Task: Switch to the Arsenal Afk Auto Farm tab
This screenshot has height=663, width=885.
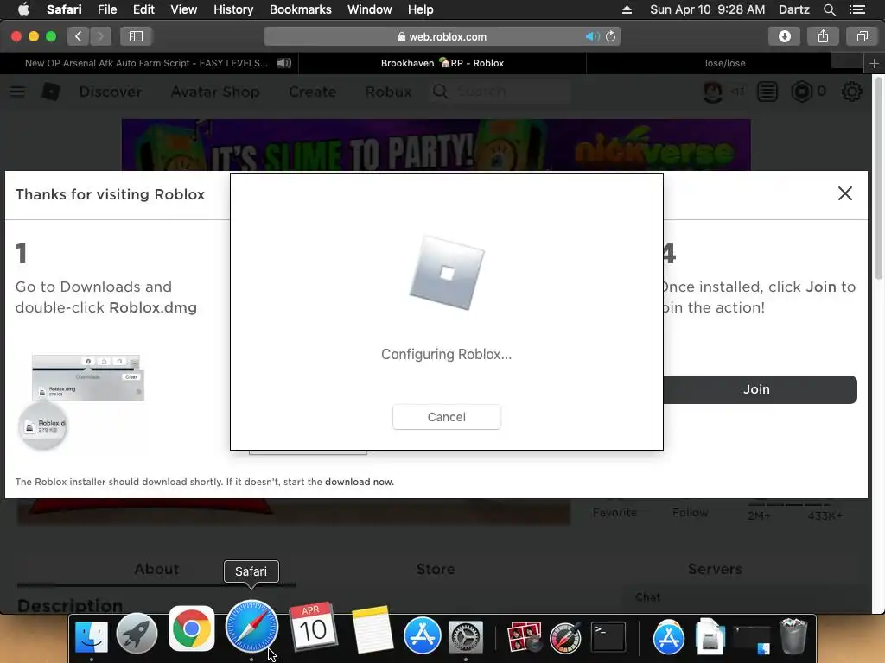Action: tap(149, 63)
